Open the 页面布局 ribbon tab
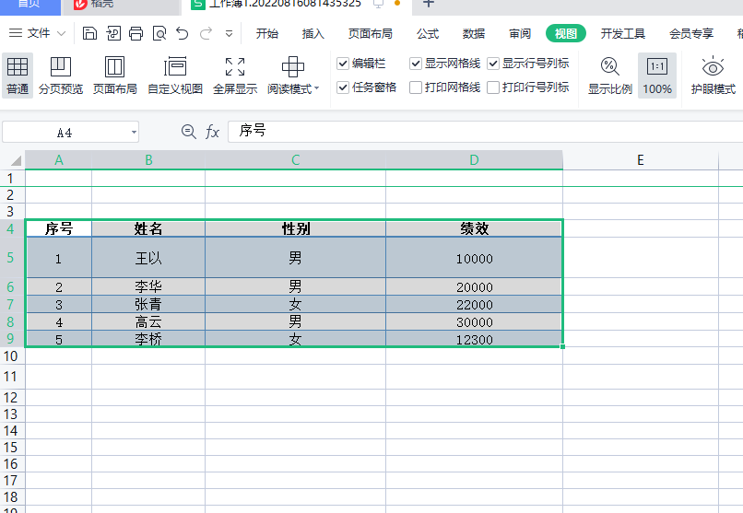The image size is (743, 513). (x=370, y=33)
